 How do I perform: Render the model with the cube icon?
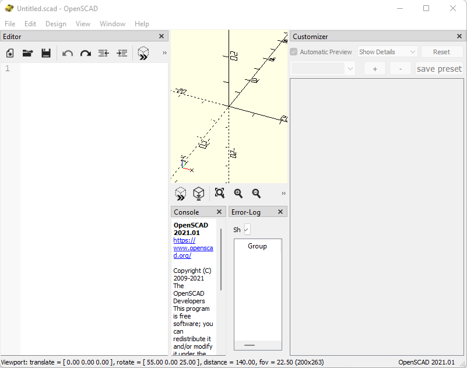[198, 193]
